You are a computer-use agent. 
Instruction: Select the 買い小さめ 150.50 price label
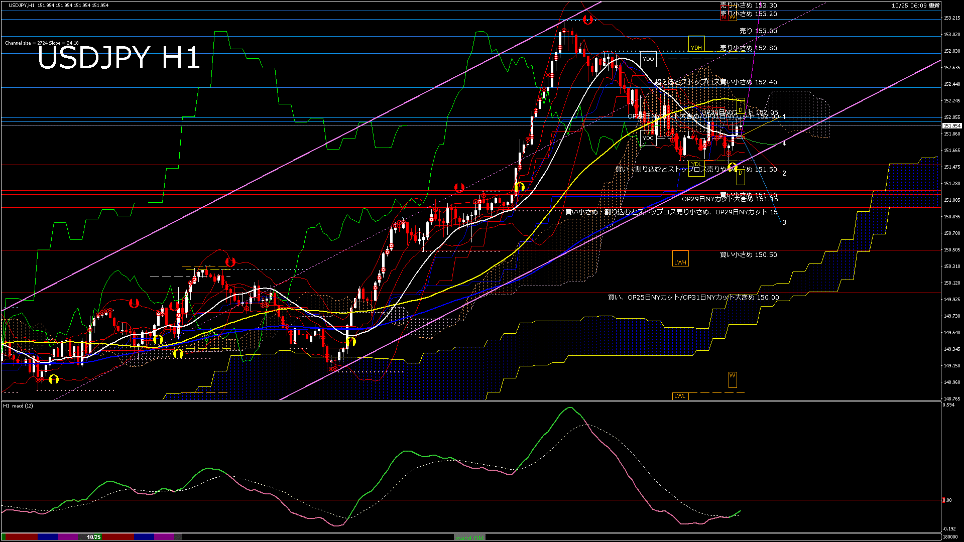(x=748, y=255)
